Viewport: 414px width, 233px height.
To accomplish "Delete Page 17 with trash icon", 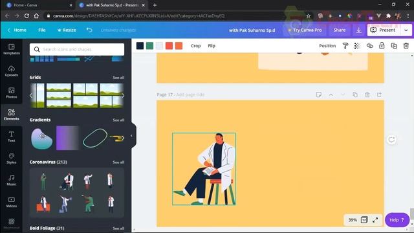I will click(367, 94).
